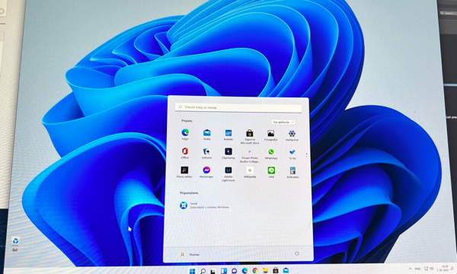Open the Widgets panel from taskbar

pyautogui.click(x=223, y=271)
